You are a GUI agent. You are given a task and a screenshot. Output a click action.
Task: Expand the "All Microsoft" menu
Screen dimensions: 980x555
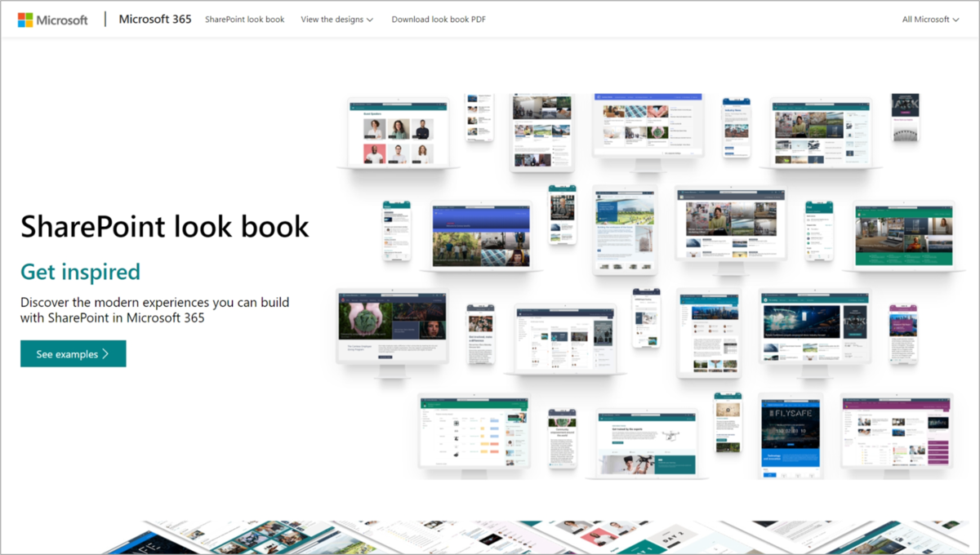[x=929, y=19]
